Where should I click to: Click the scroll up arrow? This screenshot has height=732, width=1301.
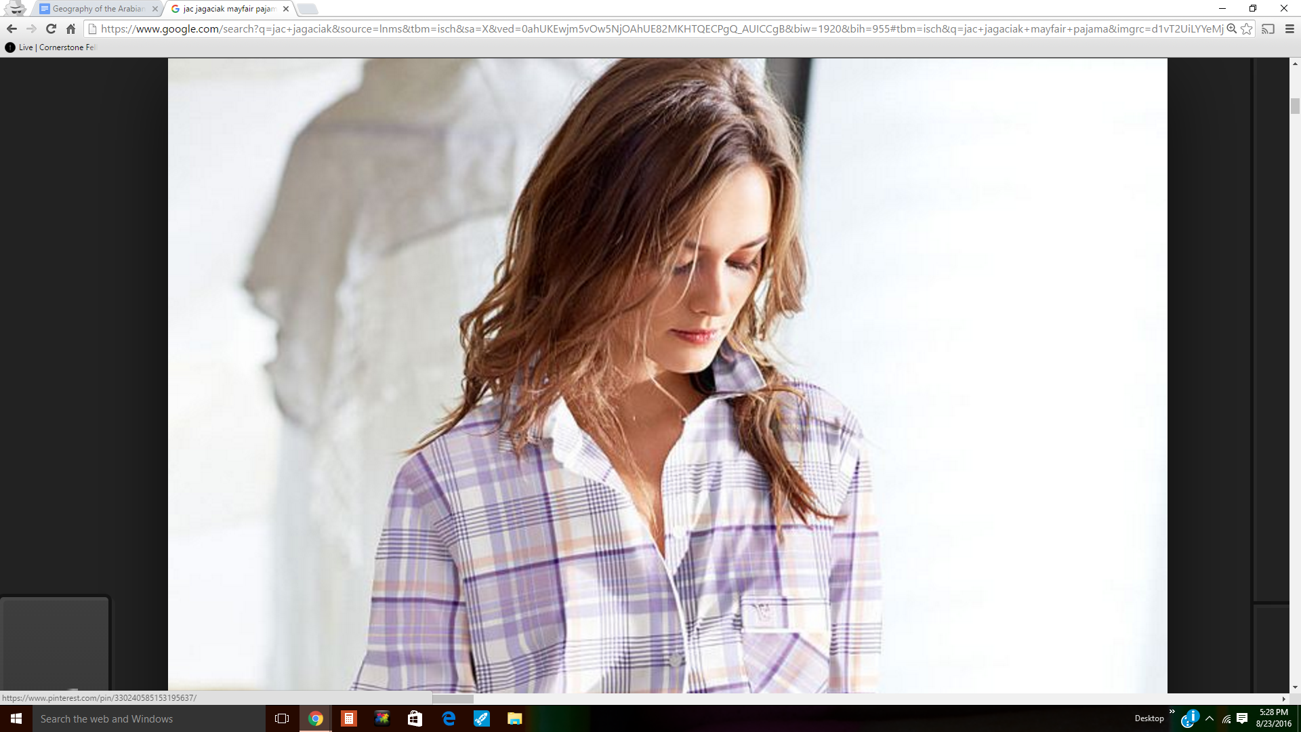[x=1295, y=64]
